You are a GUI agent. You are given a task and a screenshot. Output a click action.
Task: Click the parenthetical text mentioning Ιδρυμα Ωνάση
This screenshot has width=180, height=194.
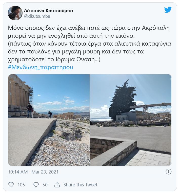(90, 52)
